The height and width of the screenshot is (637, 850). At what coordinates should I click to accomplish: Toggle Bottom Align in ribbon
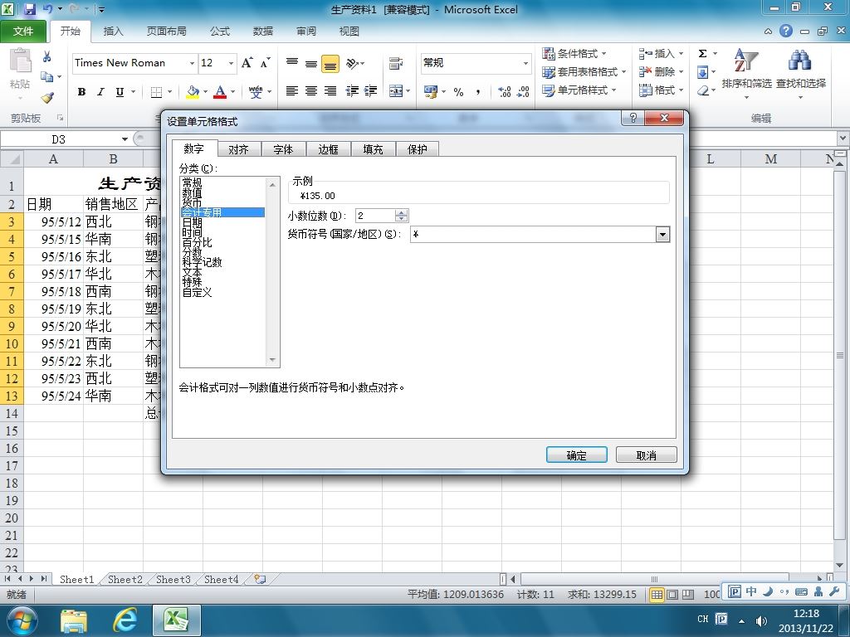click(330, 64)
